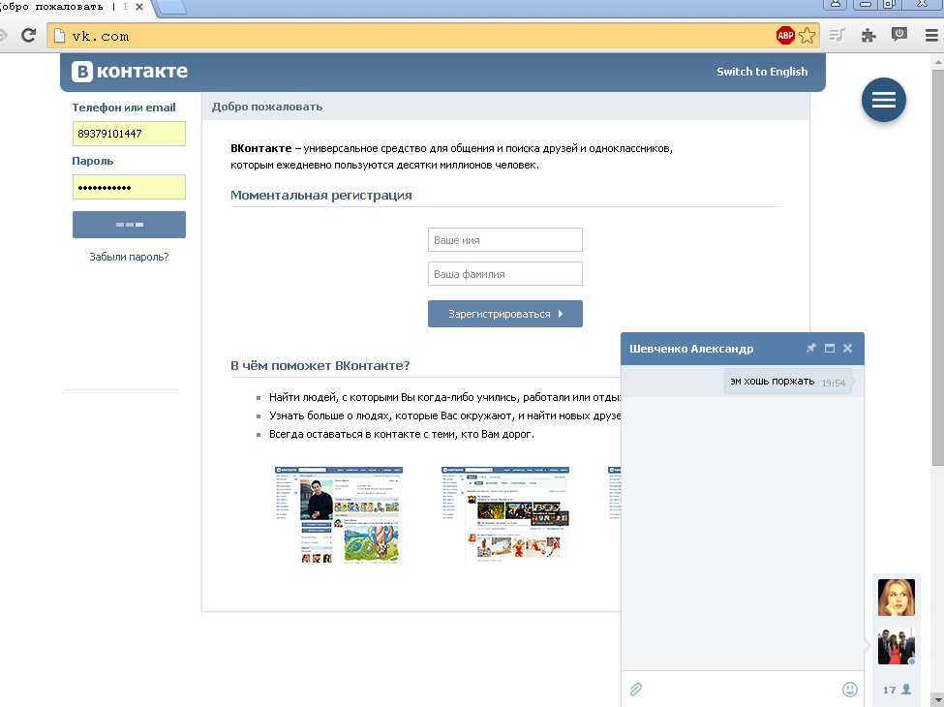
Task: Open chat with blonde woman avatar
Action: pyautogui.click(x=896, y=597)
